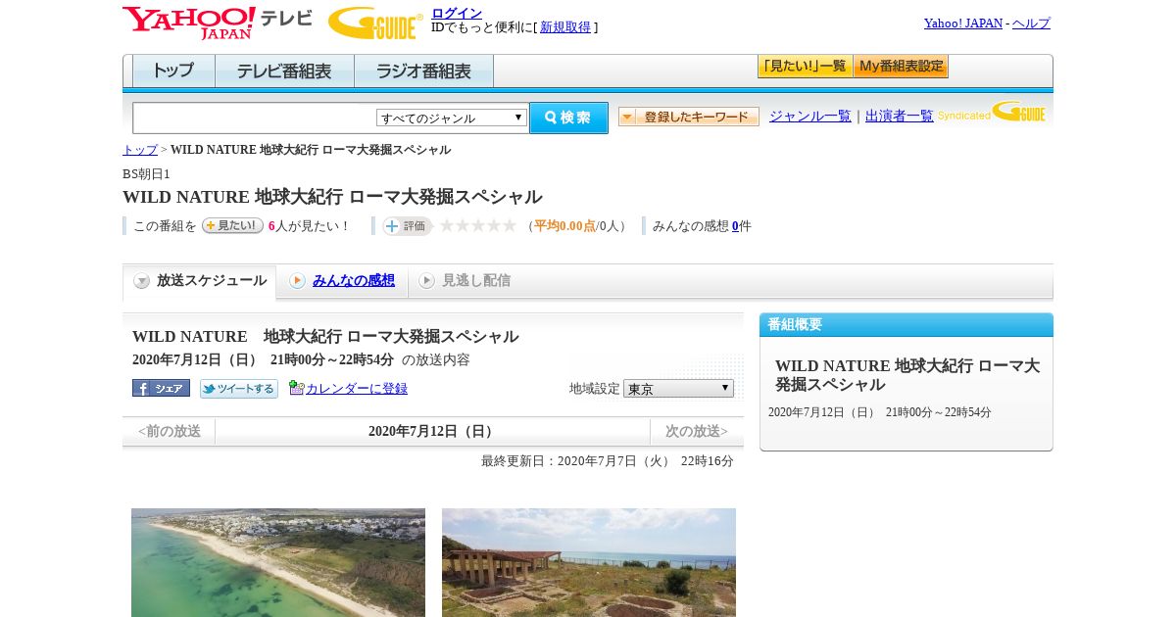1176x617 pixels.
Task: Select the first star in the rating
Action: 447,226
